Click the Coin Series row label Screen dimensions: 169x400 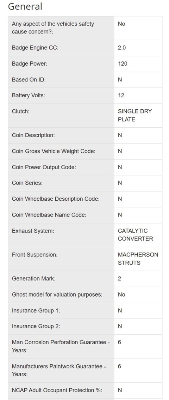(27, 183)
